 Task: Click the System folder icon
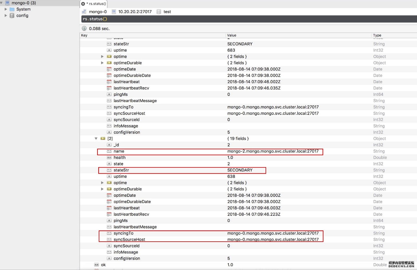pos(12,9)
